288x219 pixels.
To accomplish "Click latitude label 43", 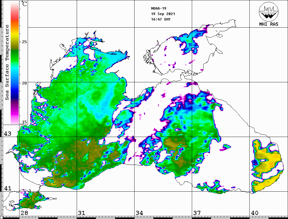I will [8, 134].
